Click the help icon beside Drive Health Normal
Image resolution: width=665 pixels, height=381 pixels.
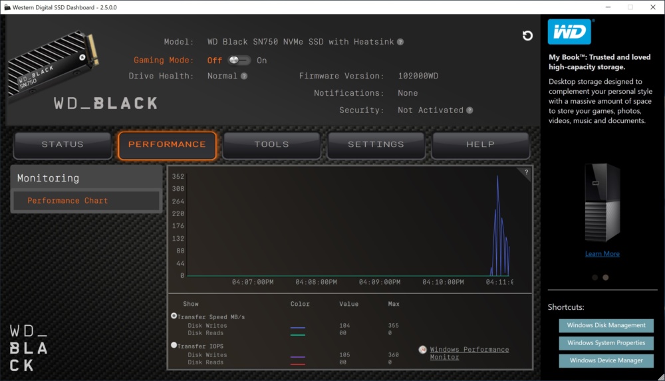(x=244, y=76)
